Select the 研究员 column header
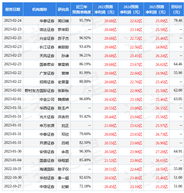184x193 pixels. [63, 10]
